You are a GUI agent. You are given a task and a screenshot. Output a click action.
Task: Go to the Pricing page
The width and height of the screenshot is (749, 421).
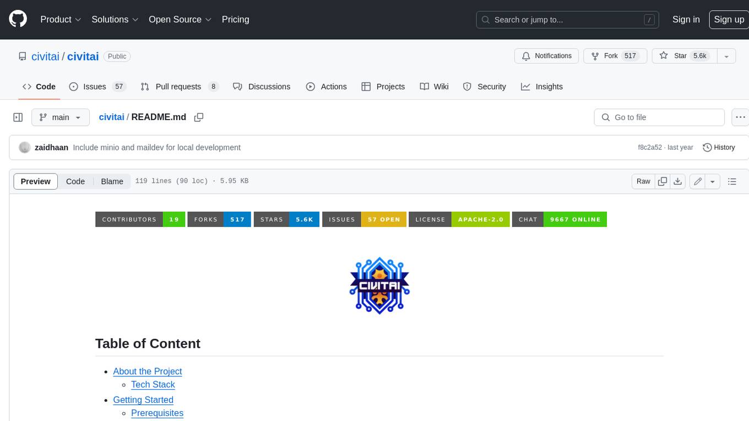[235, 19]
